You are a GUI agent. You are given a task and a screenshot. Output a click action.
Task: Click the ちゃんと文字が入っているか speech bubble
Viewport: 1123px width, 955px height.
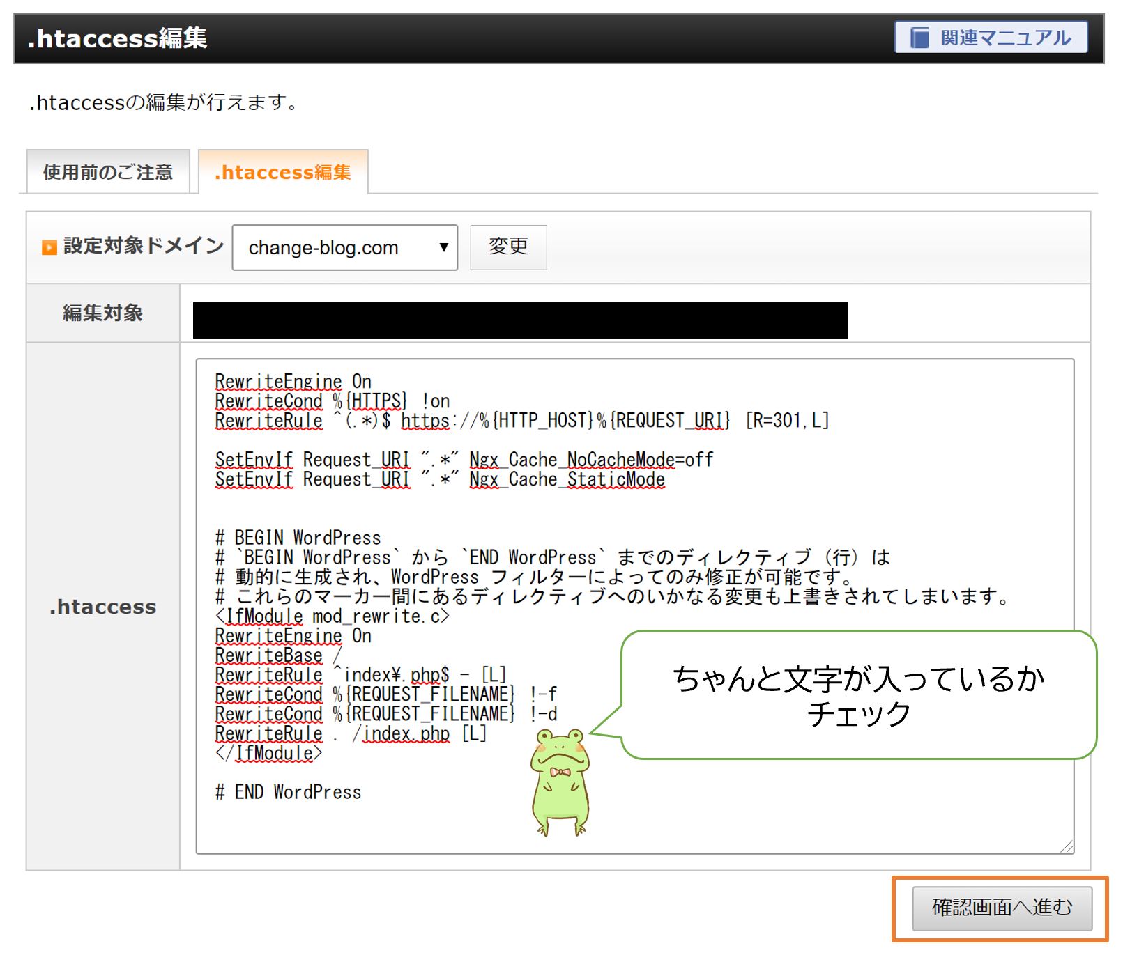(858, 695)
